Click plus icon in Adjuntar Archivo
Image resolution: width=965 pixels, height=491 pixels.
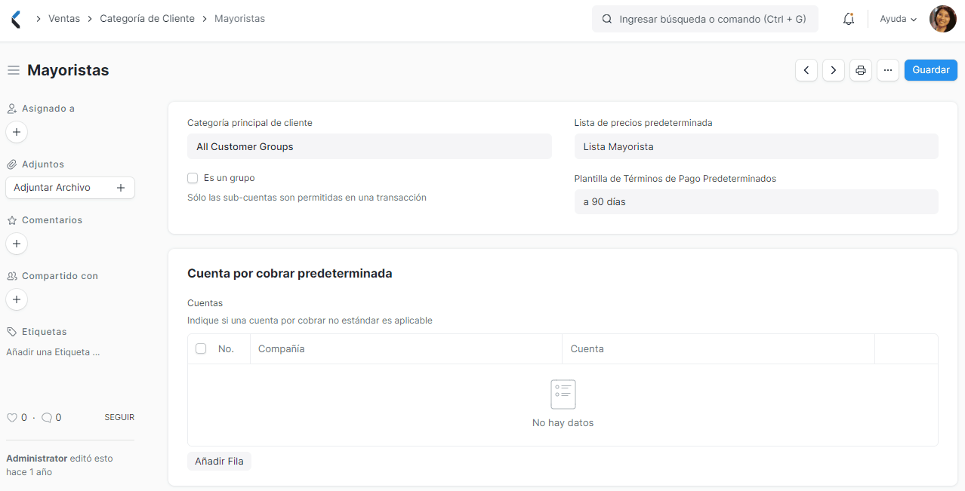(121, 188)
